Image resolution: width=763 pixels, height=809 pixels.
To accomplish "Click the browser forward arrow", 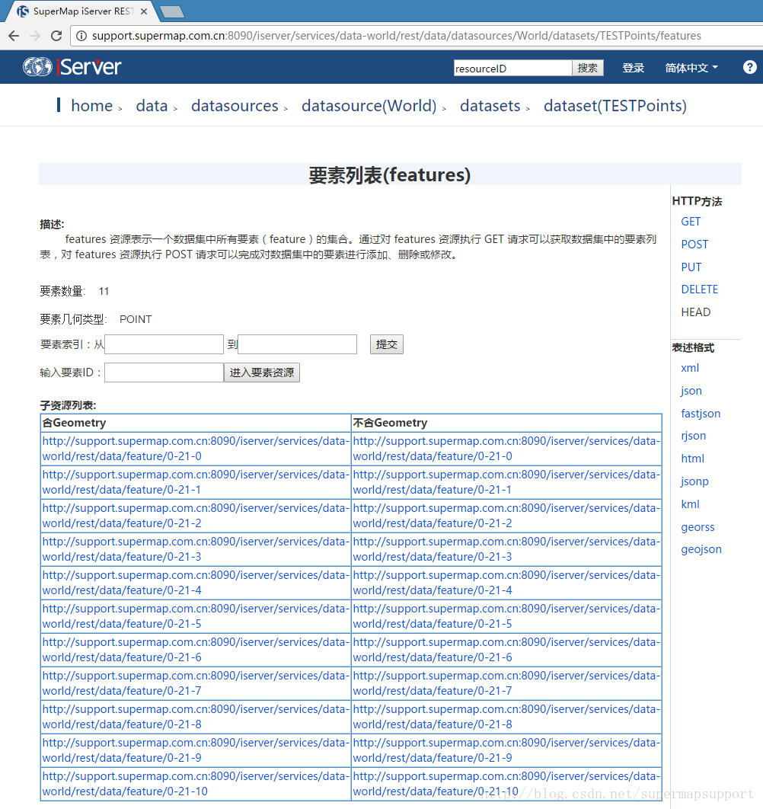I will (x=35, y=36).
